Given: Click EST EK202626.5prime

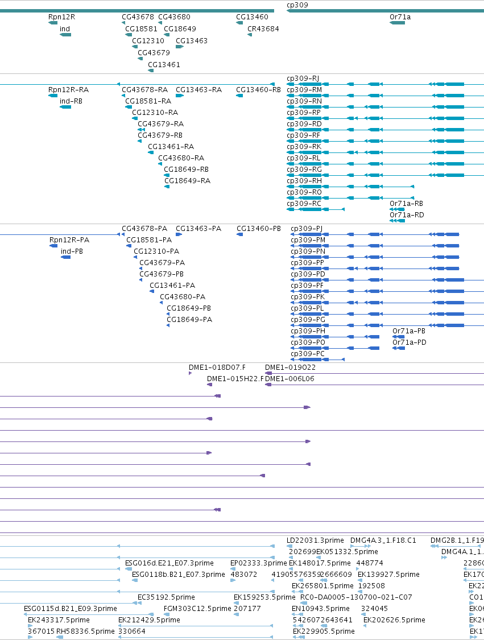Looking at the screenshot, I should (x=394, y=621).
